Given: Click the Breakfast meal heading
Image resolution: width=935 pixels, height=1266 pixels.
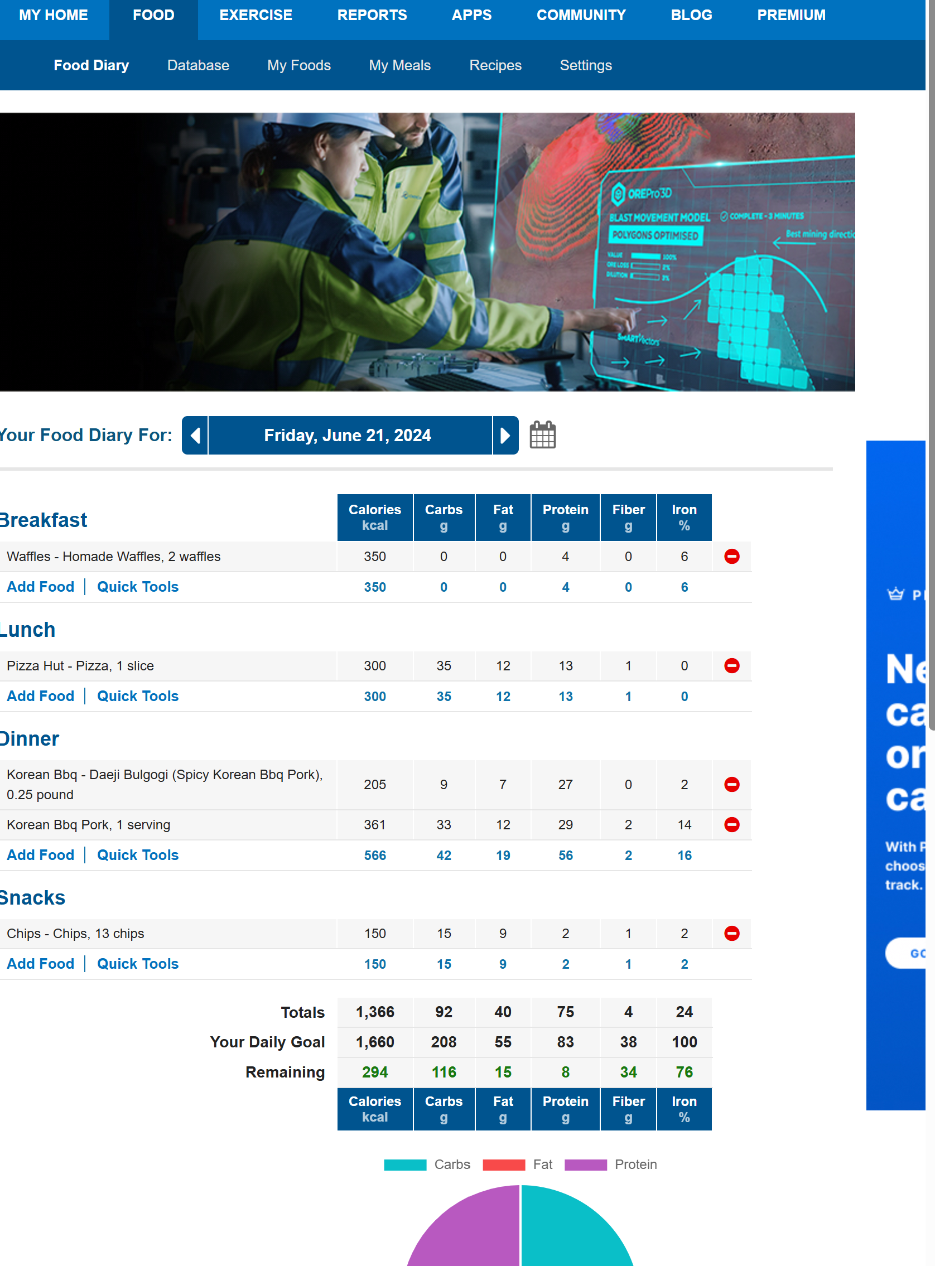Looking at the screenshot, I should (x=44, y=520).
